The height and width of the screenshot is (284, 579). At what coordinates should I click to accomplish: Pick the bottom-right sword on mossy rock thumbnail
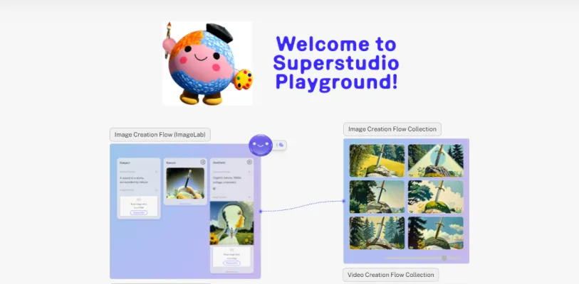click(x=435, y=232)
